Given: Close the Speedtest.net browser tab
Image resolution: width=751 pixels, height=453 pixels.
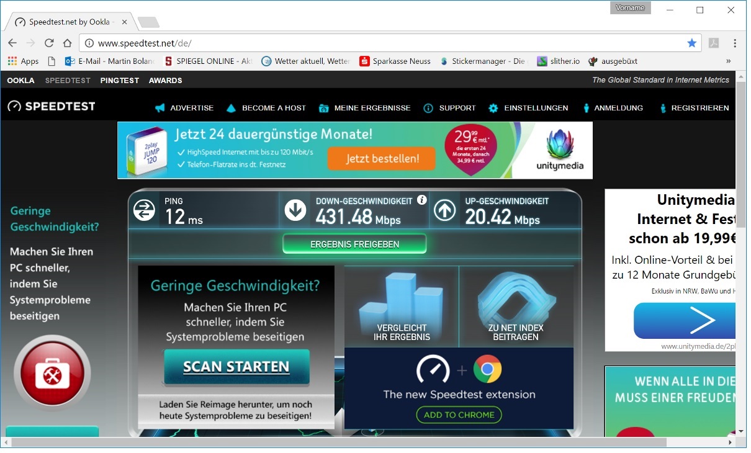Looking at the screenshot, I should tap(125, 22).
